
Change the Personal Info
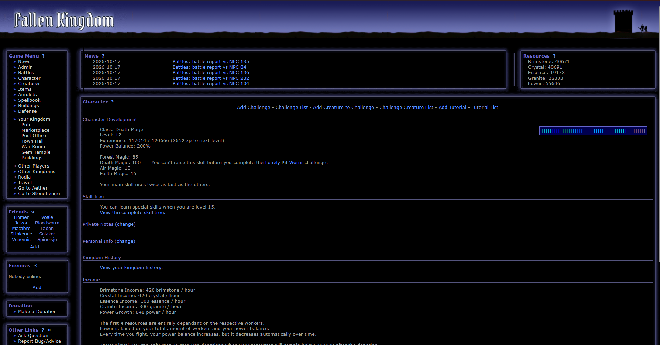[125, 241]
